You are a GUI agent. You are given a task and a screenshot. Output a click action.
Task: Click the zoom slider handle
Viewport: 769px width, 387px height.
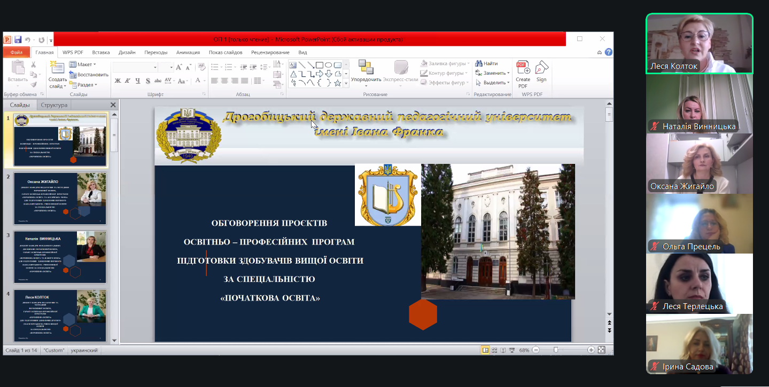click(x=556, y=350)
